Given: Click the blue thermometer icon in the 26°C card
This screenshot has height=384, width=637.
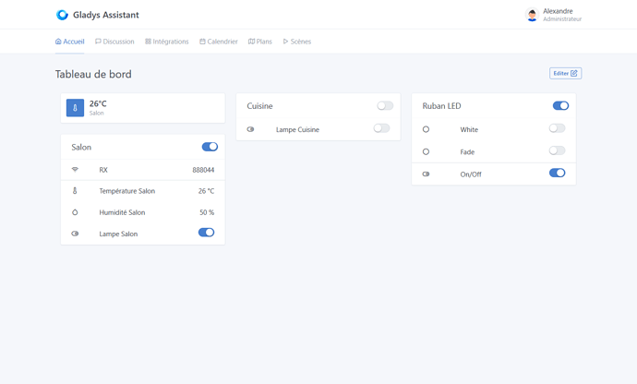Looking at the screenshot, I should (75, 108).
